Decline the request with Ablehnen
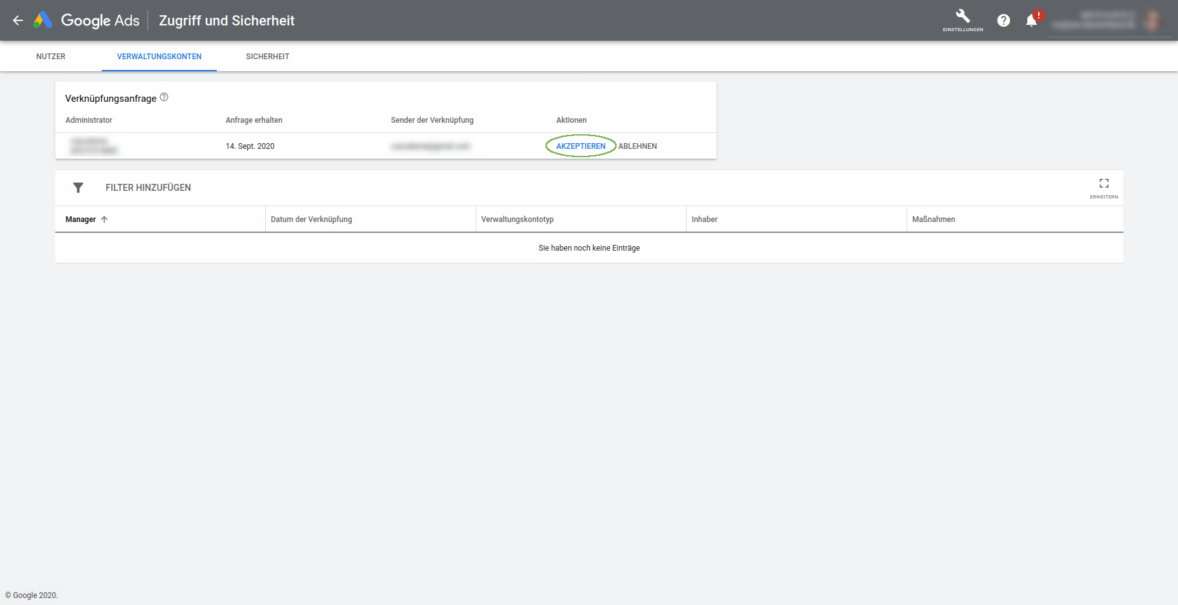 pos(638,146)
